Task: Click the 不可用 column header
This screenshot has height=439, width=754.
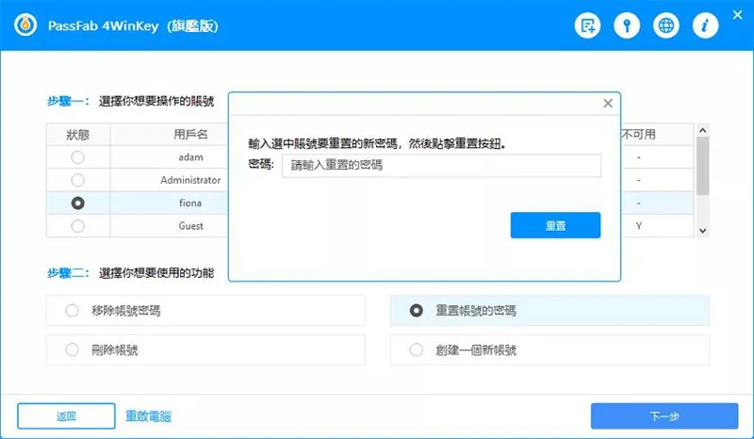Action: click(x=639, y=134)
